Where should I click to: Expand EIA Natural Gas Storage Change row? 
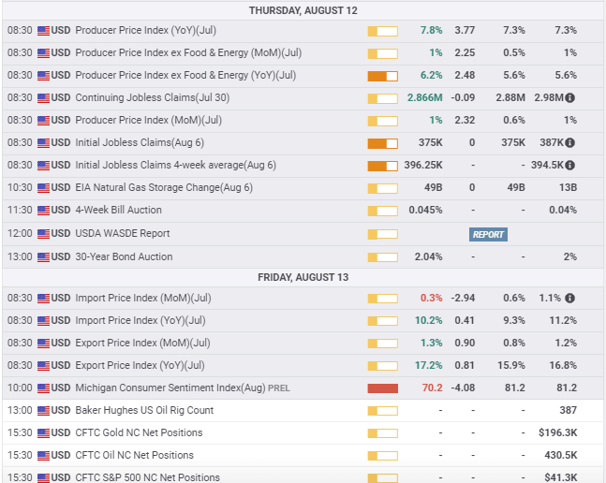164,188
